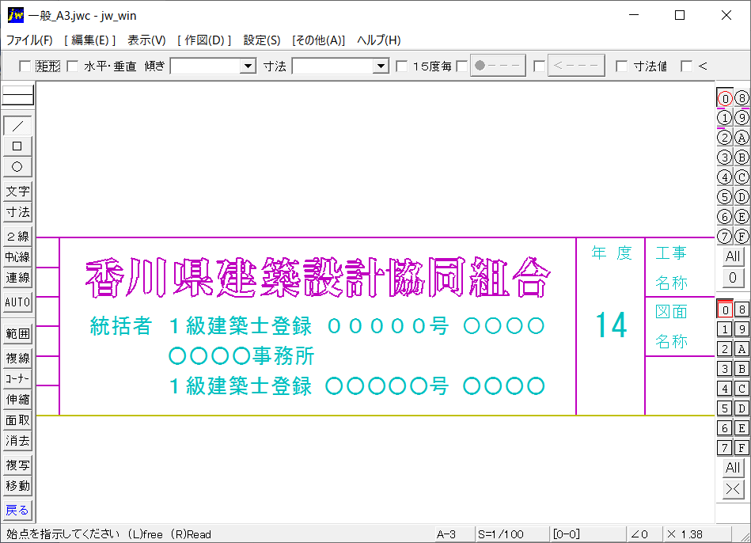Click the layer All button below circled layers
The image size is (751, 543).
pyautogui.click(x=733, y=256)
